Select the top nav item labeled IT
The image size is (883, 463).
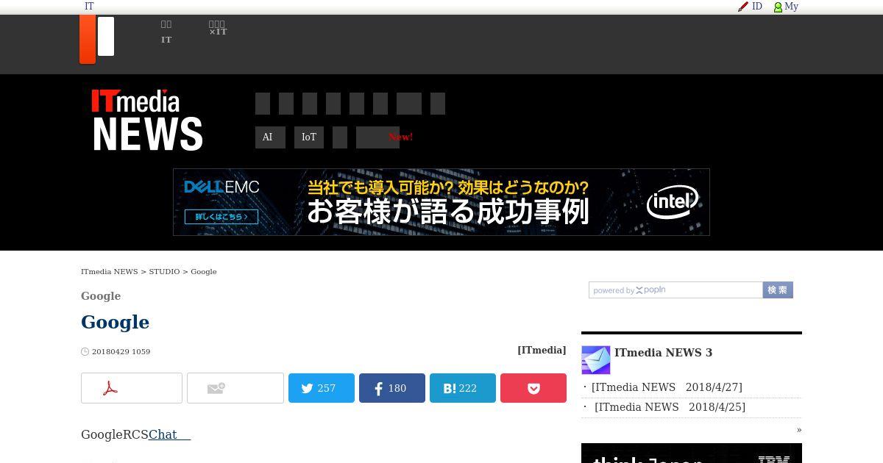pos(166,32)
